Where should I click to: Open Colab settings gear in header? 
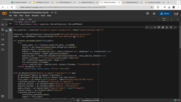pyautogui.click(x=154, y=14)
